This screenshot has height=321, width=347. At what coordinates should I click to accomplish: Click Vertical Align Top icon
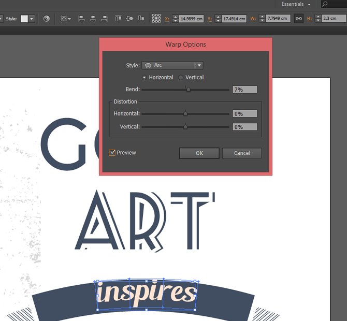(118, 19)
